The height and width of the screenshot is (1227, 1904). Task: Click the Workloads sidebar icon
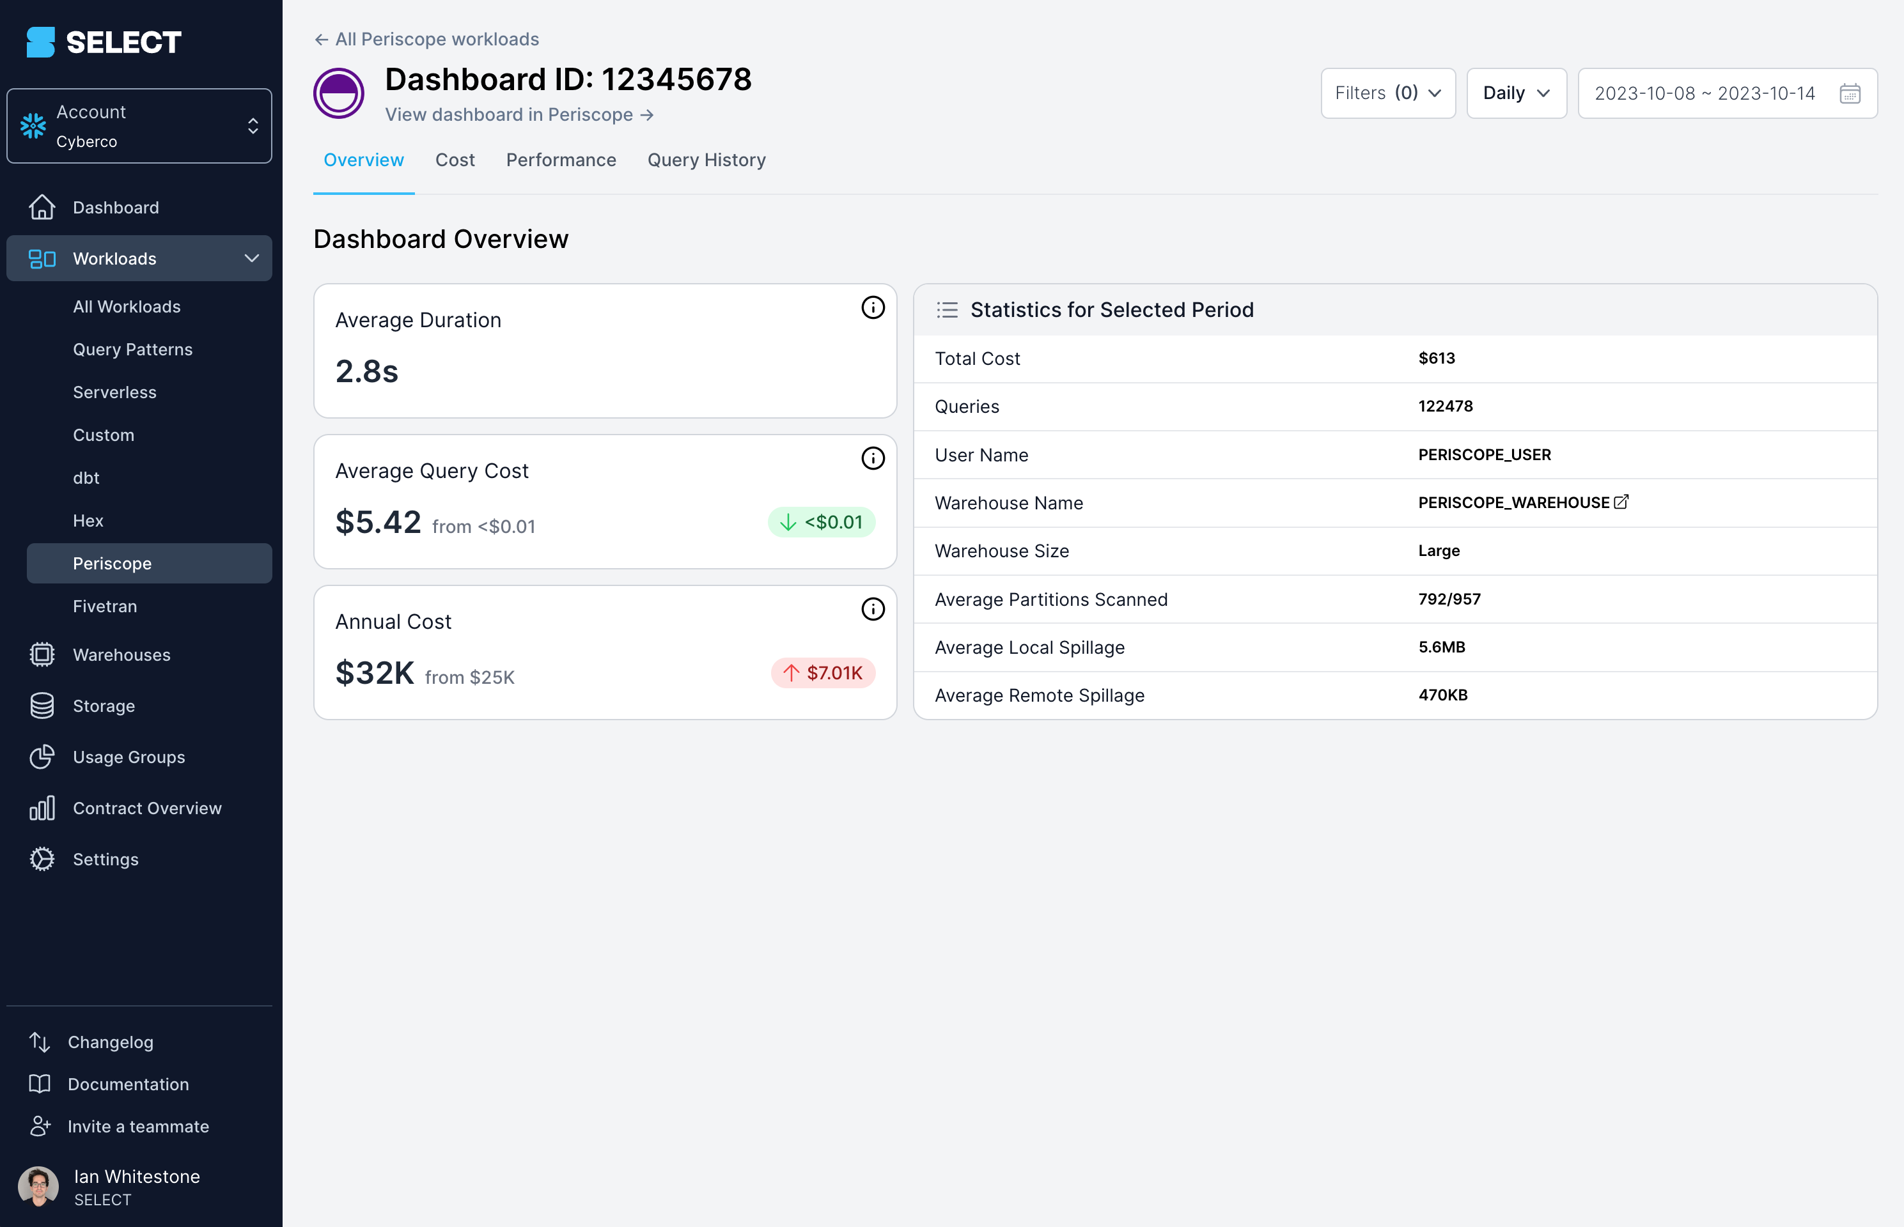tap(42, 258)
